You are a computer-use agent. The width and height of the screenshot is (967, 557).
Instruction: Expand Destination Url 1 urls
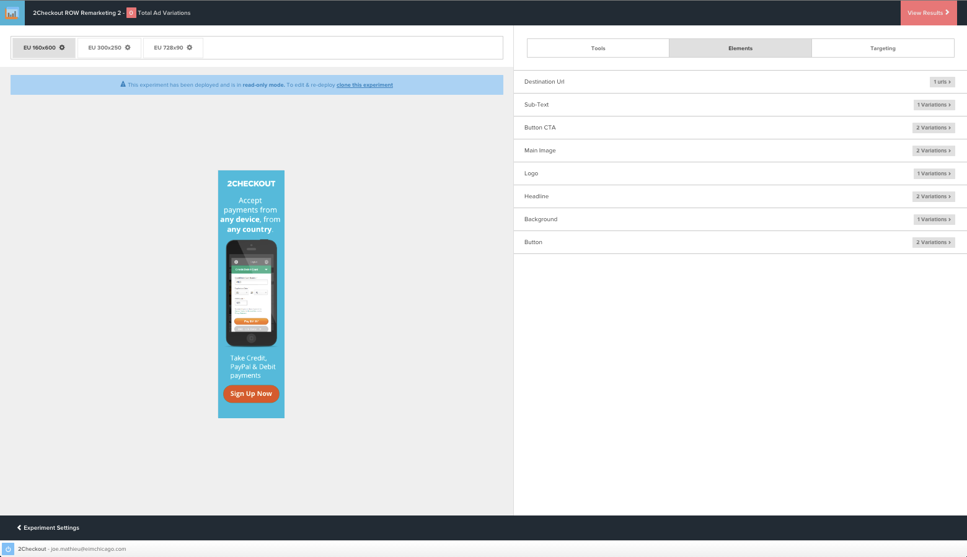(x=942, y=82)
